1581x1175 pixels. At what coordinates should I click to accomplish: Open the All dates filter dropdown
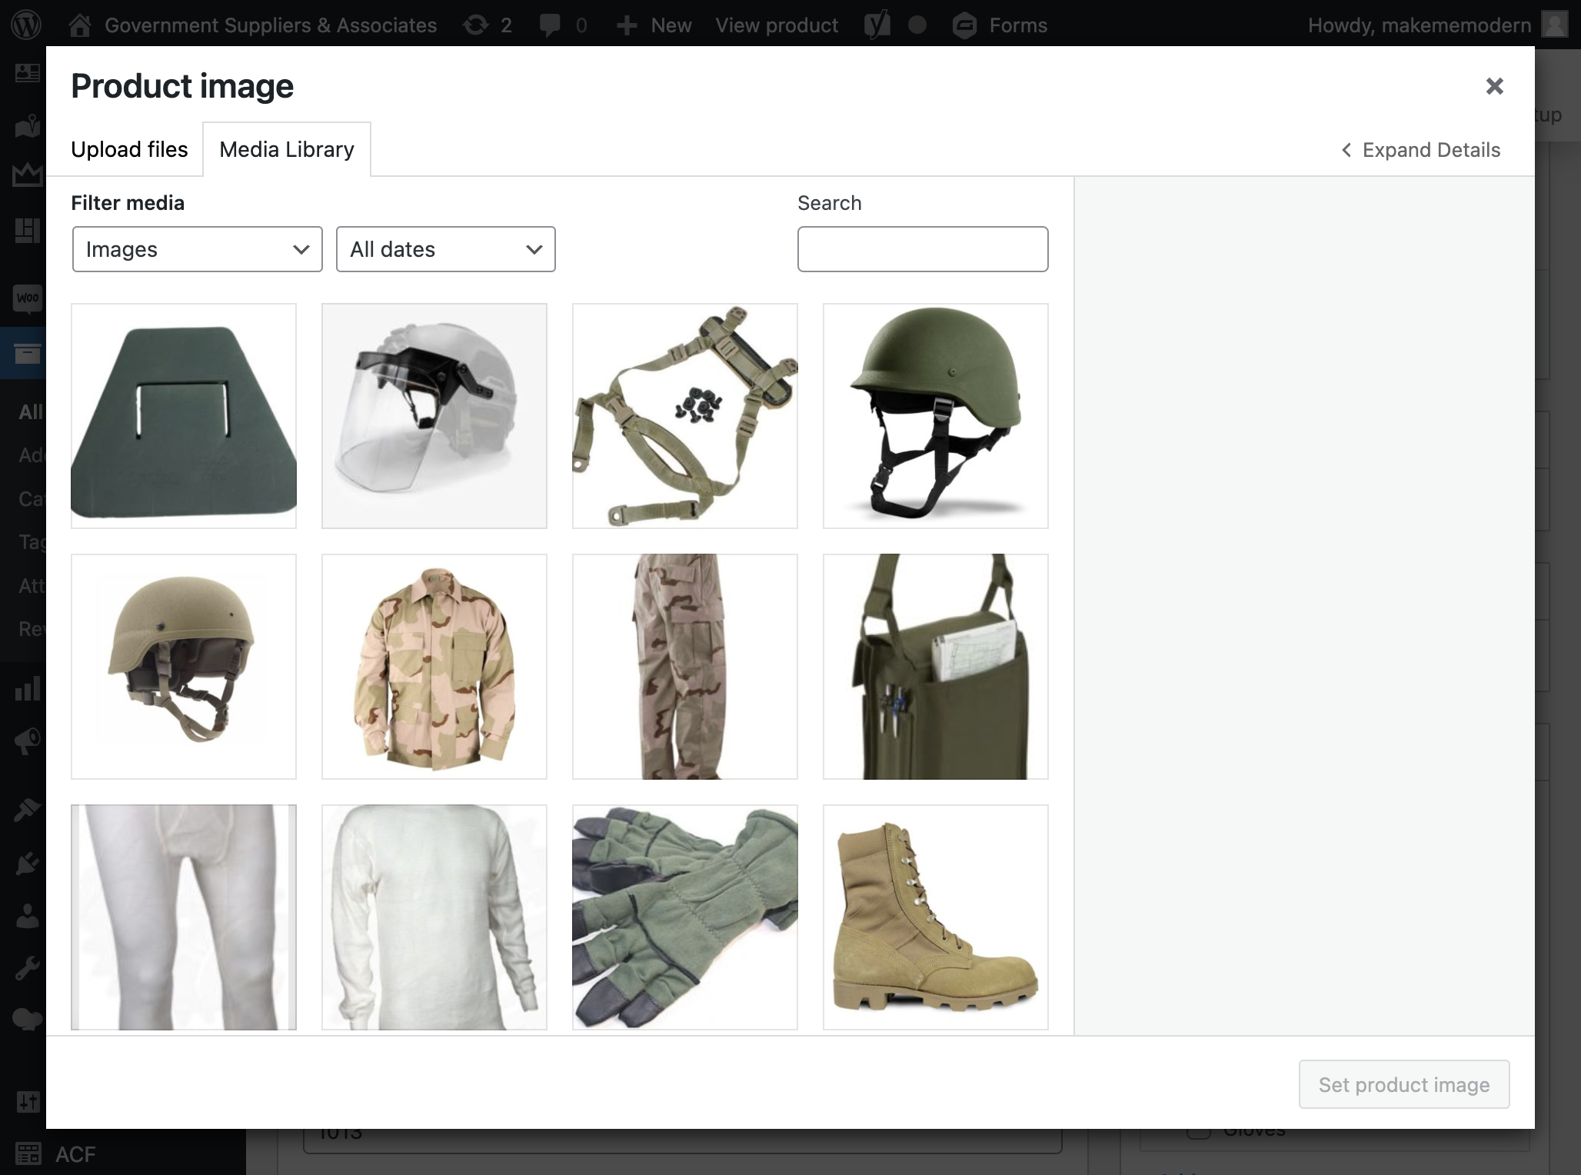coord(446,249)
